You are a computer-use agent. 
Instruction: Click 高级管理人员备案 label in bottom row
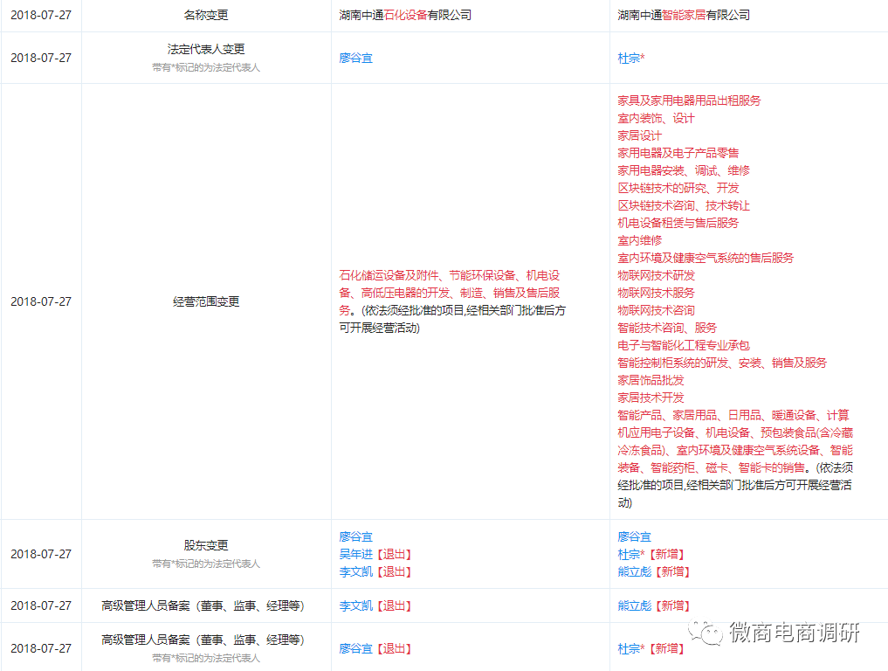coord(203,640)
